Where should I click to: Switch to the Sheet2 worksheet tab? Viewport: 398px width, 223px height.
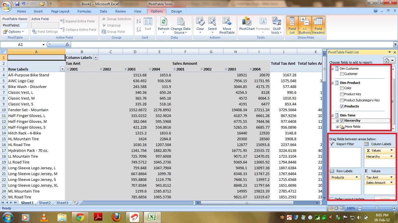45,203
